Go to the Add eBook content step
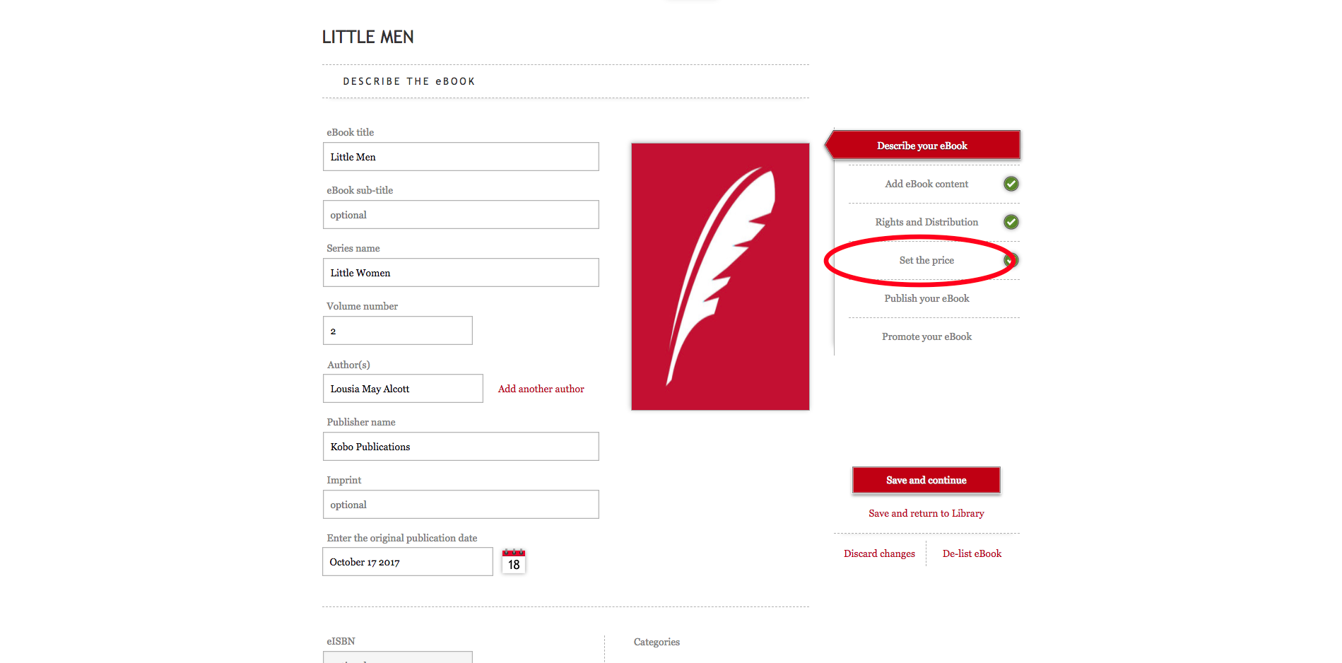This screenshot has height=663, width=1342. pos(926,184)
